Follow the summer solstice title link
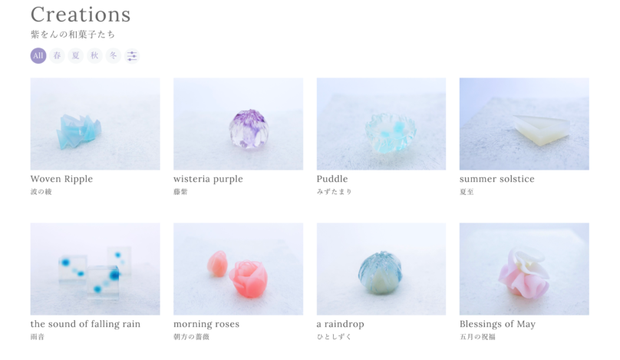 coord(497,179)
